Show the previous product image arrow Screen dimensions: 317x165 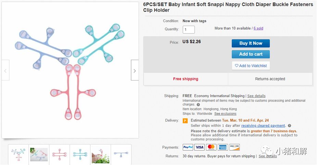(5, 71)
